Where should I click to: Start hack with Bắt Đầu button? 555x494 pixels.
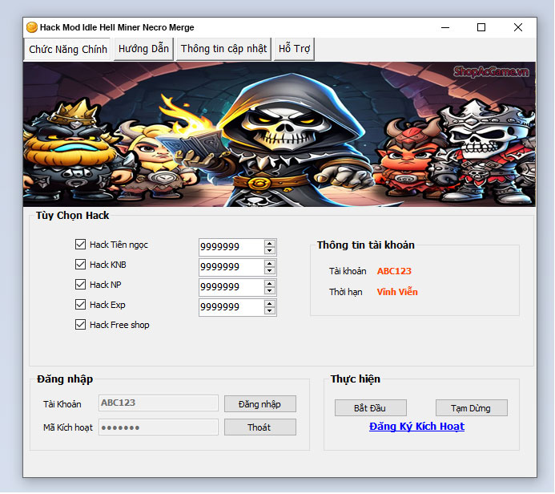coord(371,408)
